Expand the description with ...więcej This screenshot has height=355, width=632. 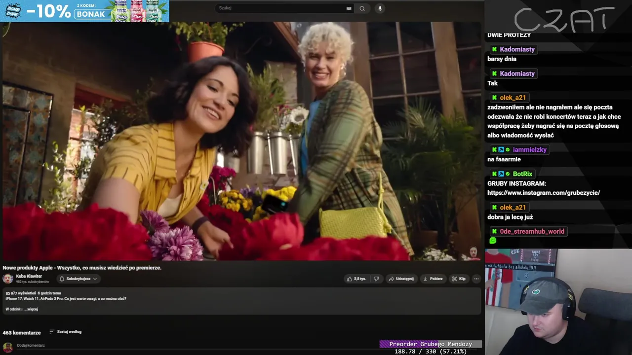(x=31, y=309)
